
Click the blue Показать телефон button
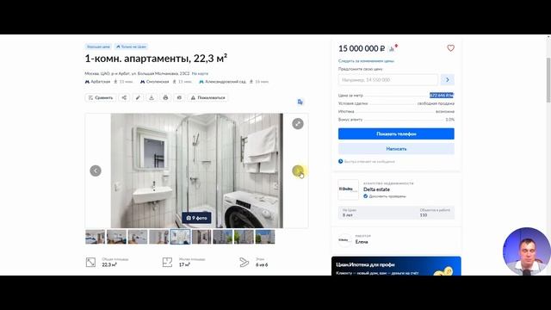coord(396,134)
